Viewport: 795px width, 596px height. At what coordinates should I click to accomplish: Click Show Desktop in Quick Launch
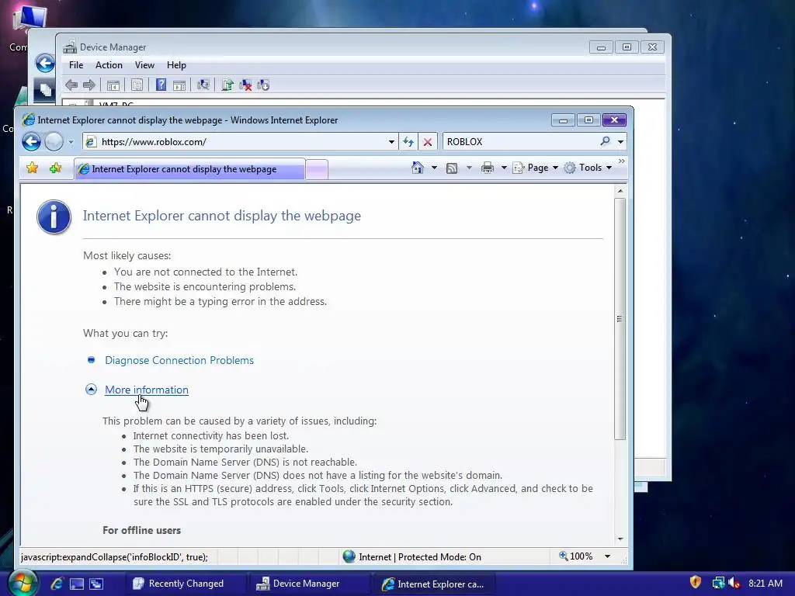[x=77, y=584]
